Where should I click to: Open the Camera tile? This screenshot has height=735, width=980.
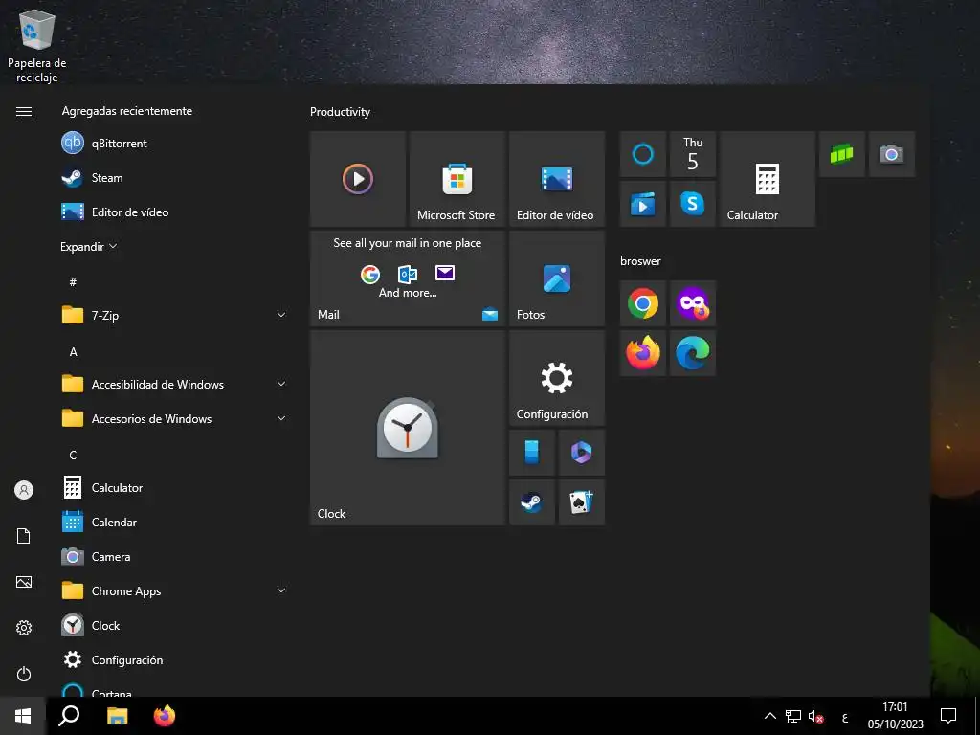coord(892,154)
